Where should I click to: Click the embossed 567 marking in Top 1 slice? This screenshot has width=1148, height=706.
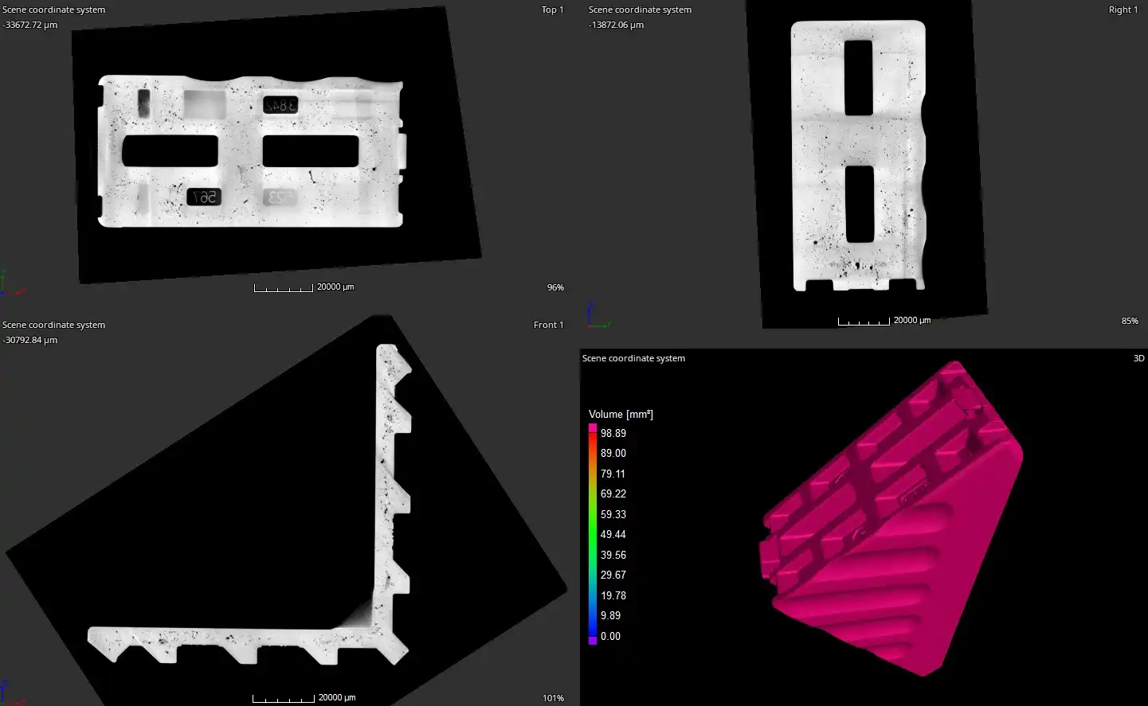click(205, 197)
